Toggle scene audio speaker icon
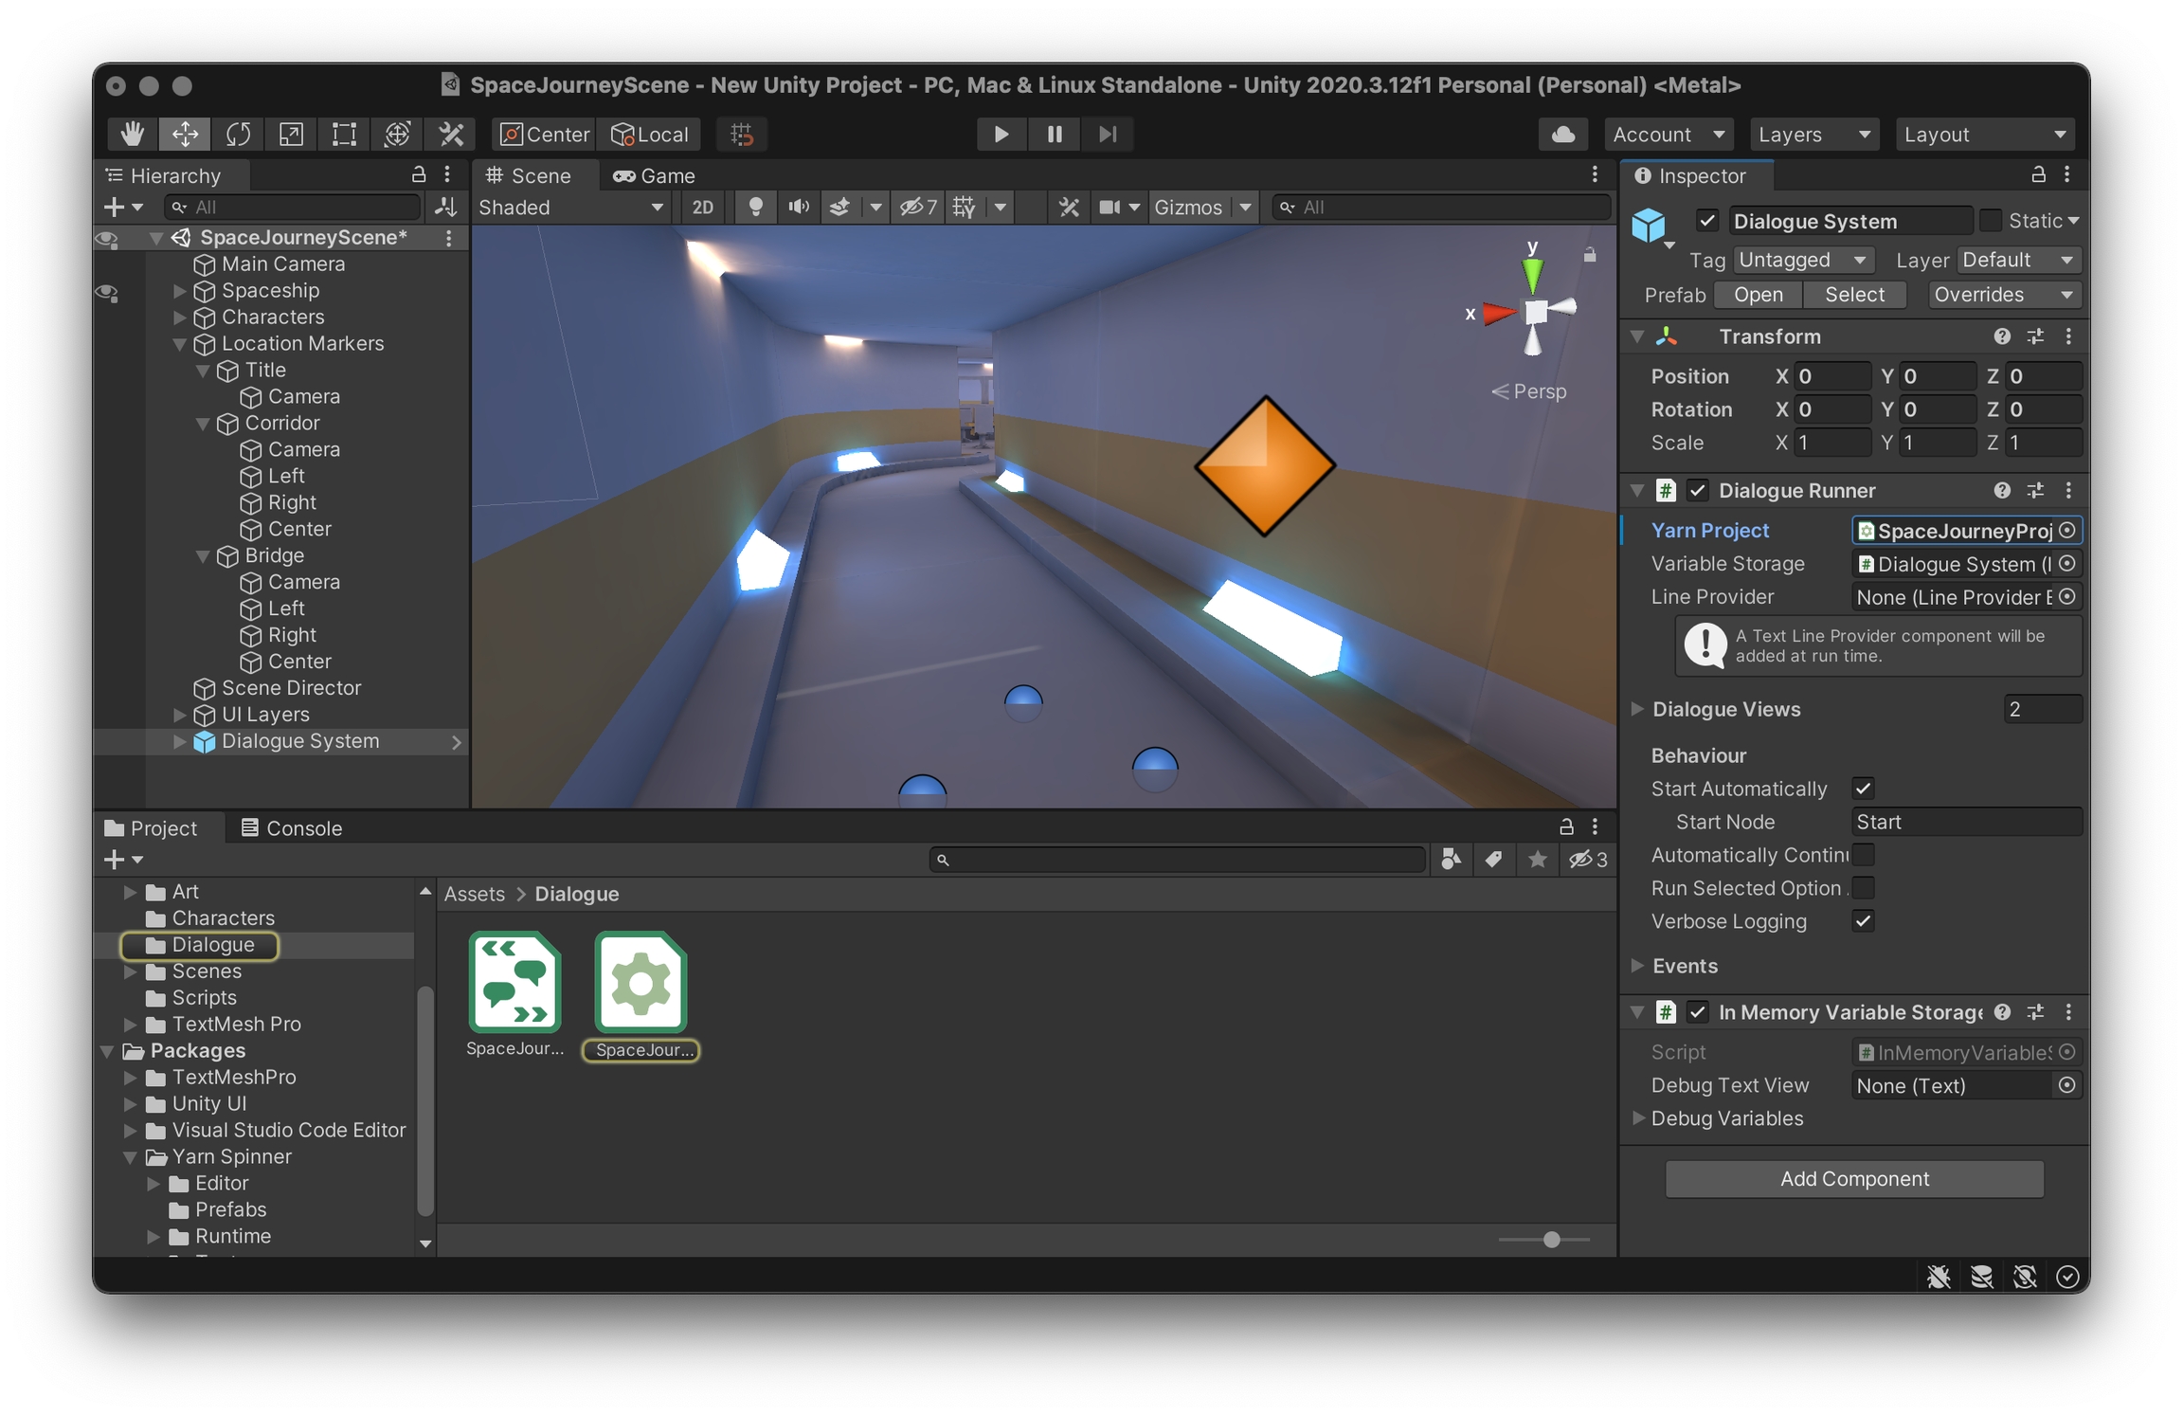 tap(799, 207)
